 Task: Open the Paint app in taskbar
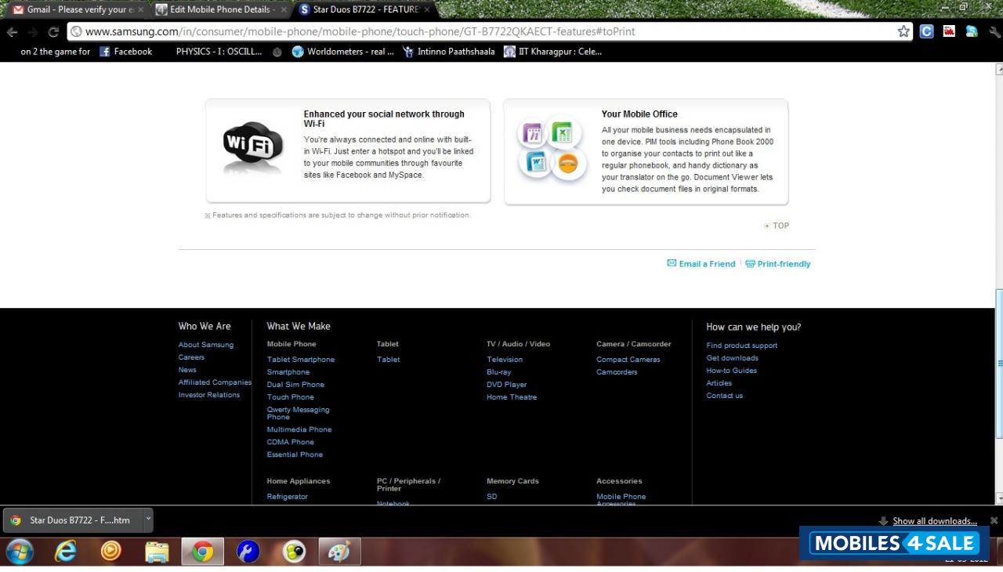tap(339, 552)
